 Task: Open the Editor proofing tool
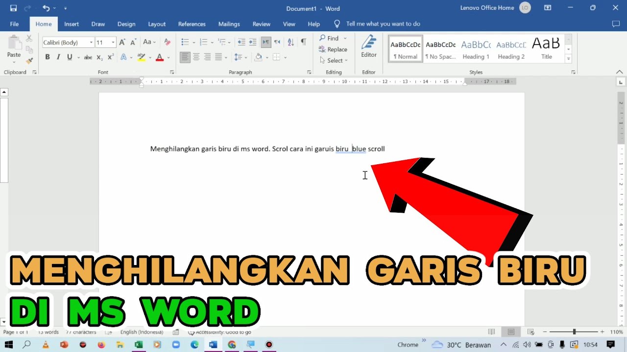point(369,47)
